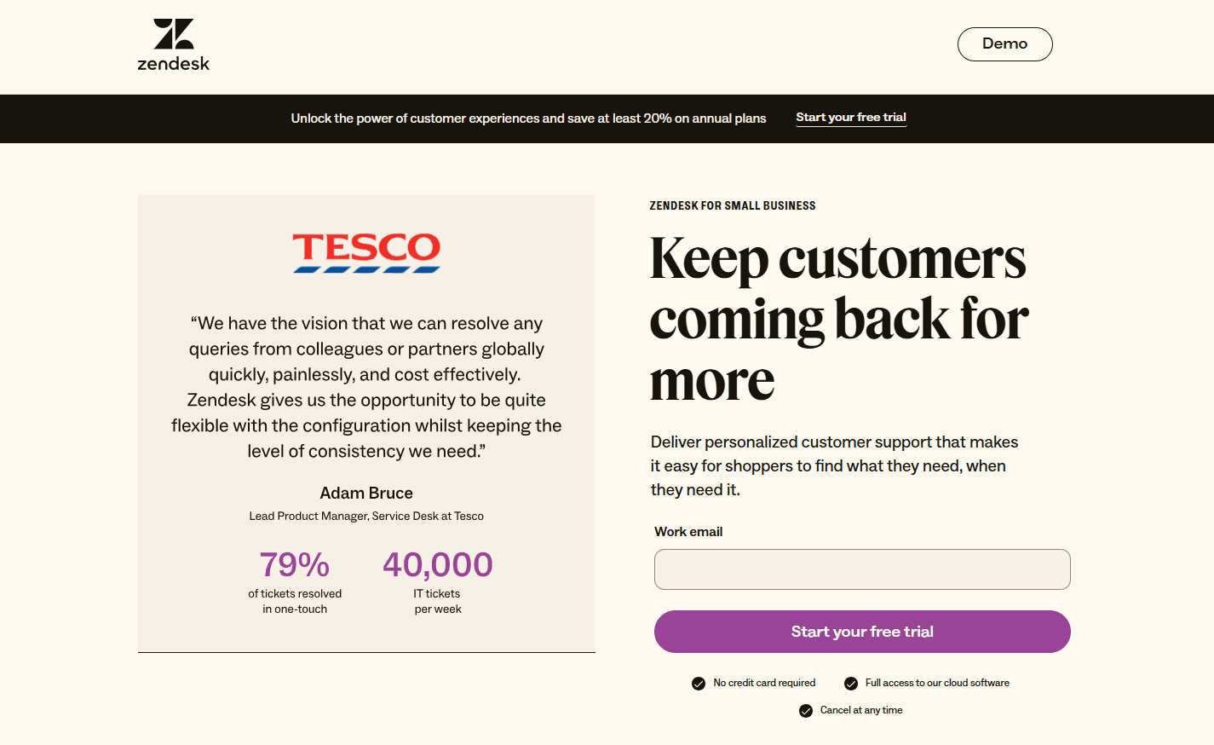1214x745 pixels.
Task: Click the Tesco red lettering
Action: pos(365,249)
